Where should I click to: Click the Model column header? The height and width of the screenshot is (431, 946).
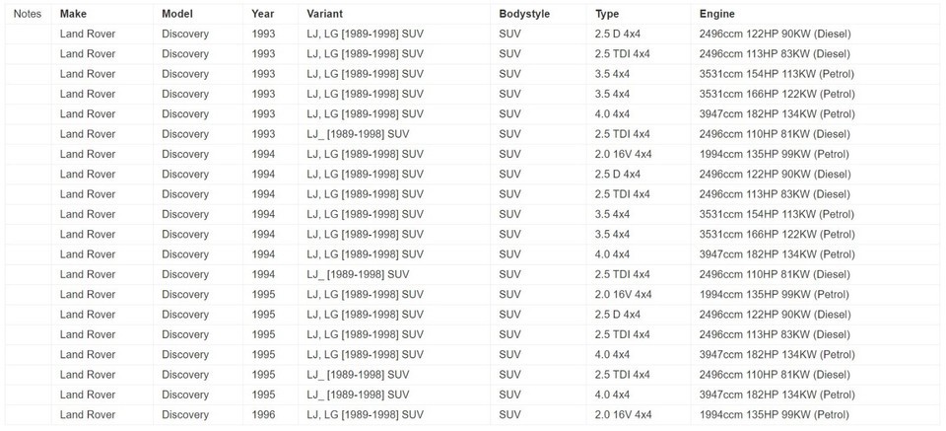pos(177,14)
